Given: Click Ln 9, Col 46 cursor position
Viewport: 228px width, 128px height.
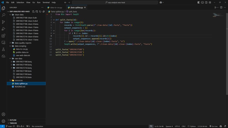Looking at the screenshot, I should [x=159, y=126].
